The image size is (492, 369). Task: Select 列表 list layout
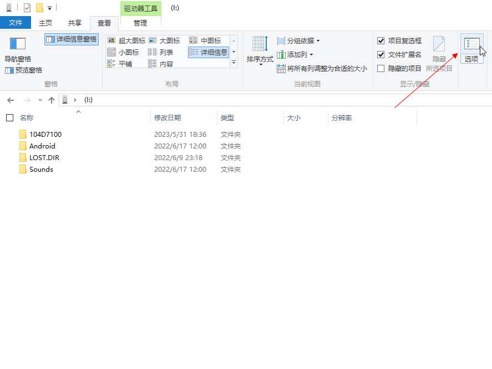click(161, 52)
